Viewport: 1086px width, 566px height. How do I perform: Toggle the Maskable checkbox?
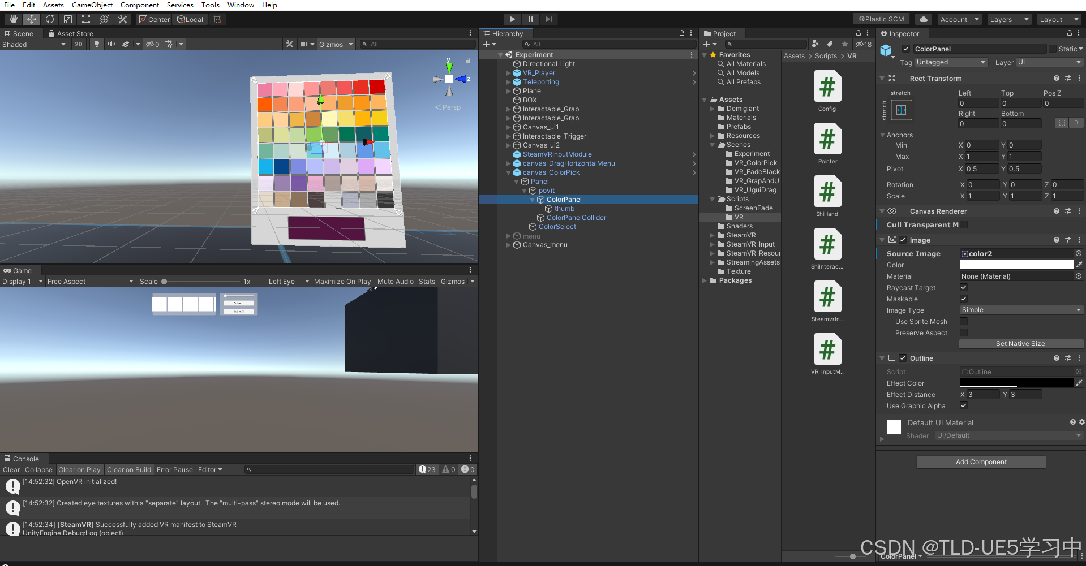(x=964, y=299)
